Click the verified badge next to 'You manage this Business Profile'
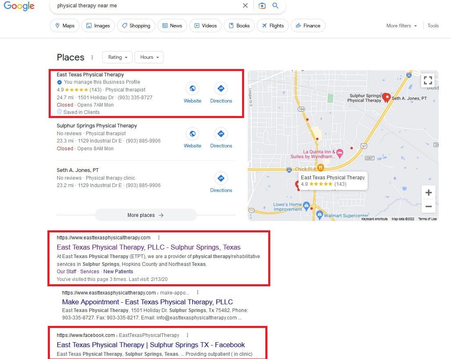Screen dimensions: 451x359 59,82
